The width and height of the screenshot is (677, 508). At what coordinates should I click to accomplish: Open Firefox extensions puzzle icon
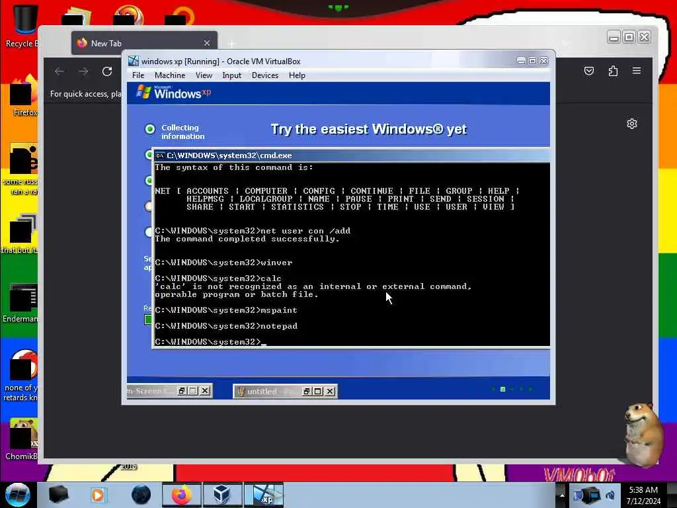(613, 71)
